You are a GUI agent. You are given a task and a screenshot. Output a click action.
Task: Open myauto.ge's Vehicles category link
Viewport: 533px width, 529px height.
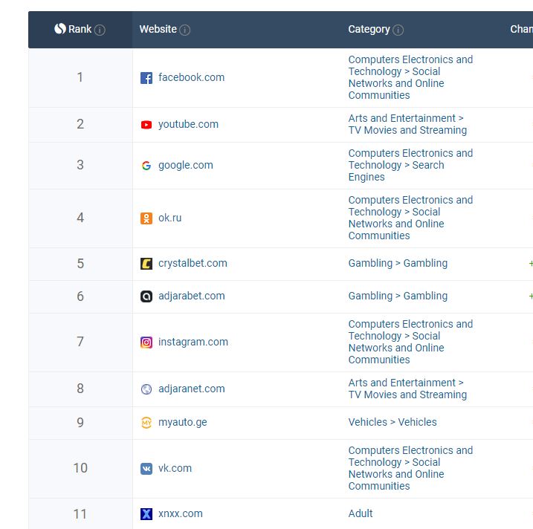click(x=393, y=422)
